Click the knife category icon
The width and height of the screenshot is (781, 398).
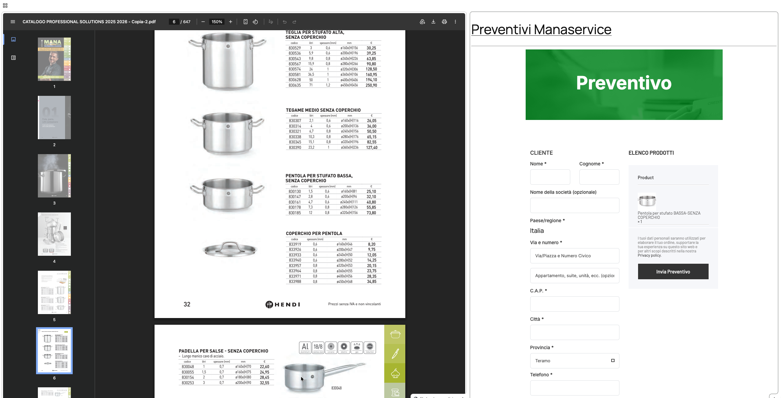pyautogui.click(x=395, y=353)
